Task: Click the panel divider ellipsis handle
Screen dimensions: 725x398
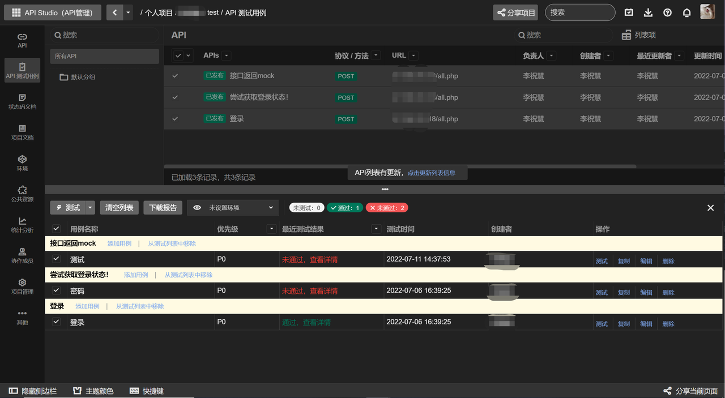Action: [385, 189]
